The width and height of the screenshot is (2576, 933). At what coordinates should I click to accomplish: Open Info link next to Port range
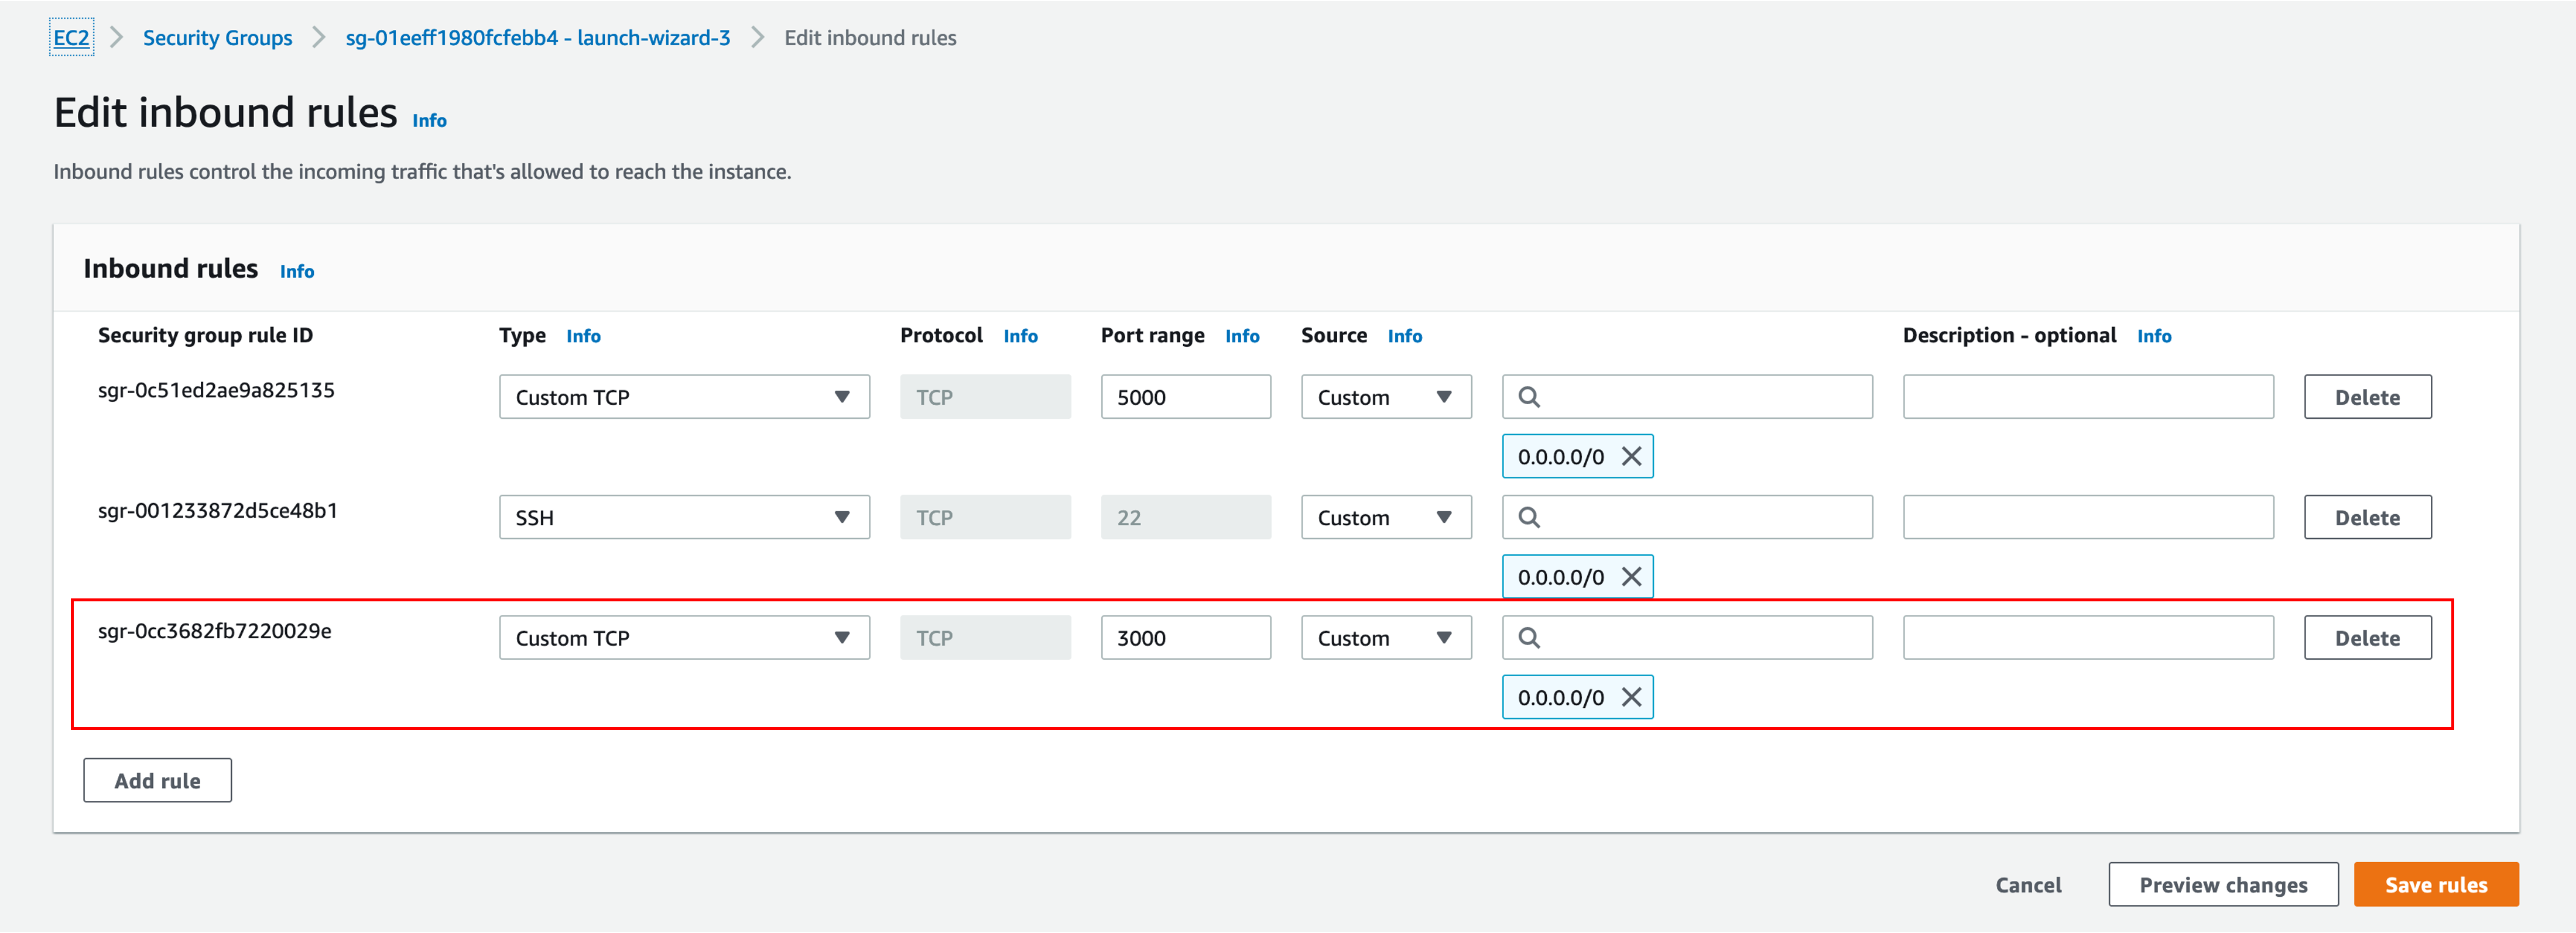click(x=1241, y=336)
